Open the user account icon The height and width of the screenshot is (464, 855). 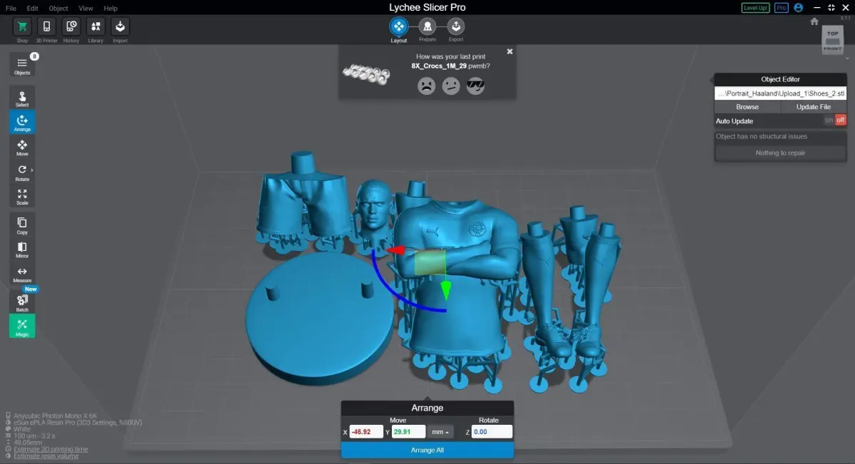[x=798, y=7]
